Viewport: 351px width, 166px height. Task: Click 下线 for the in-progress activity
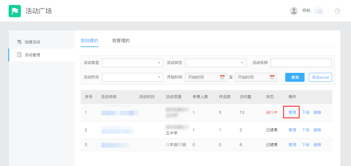306,113
